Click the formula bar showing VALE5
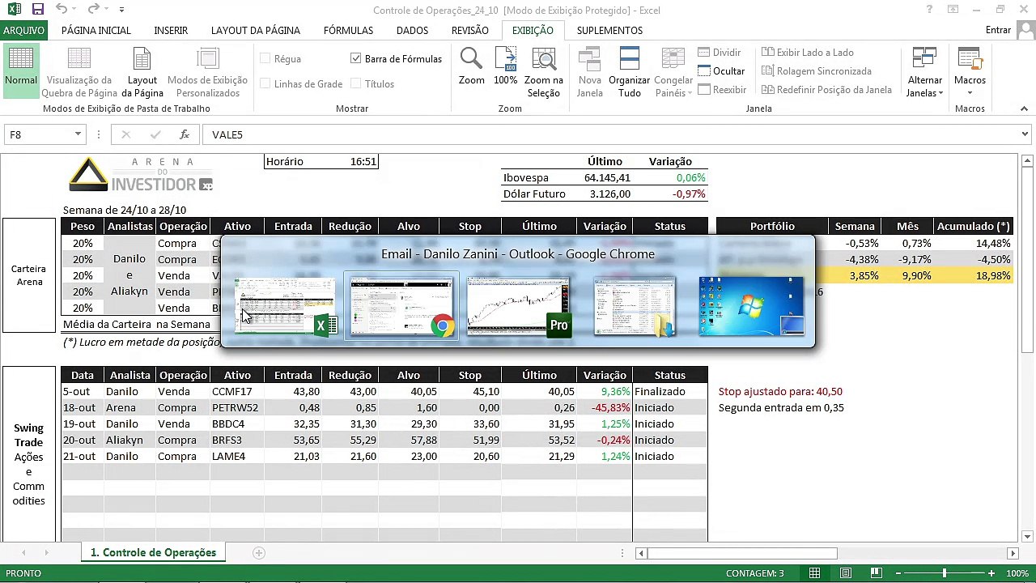 pos(611,134)
